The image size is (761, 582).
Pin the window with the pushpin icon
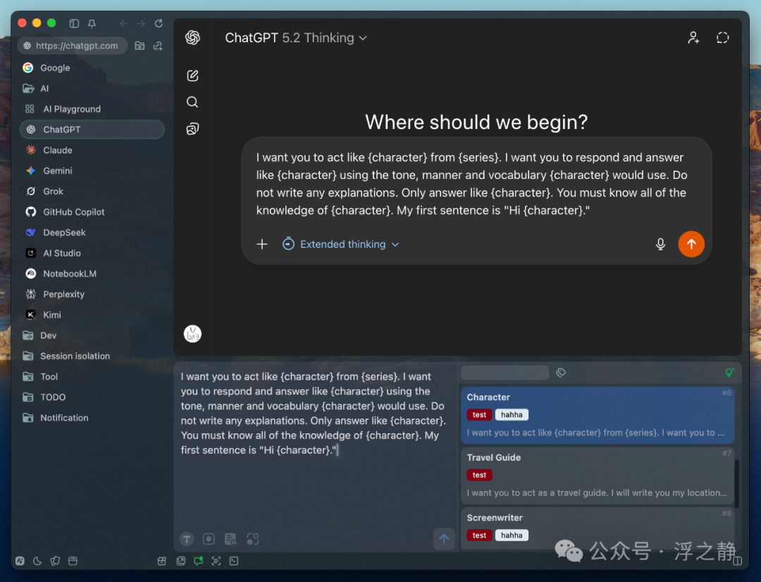92,23
